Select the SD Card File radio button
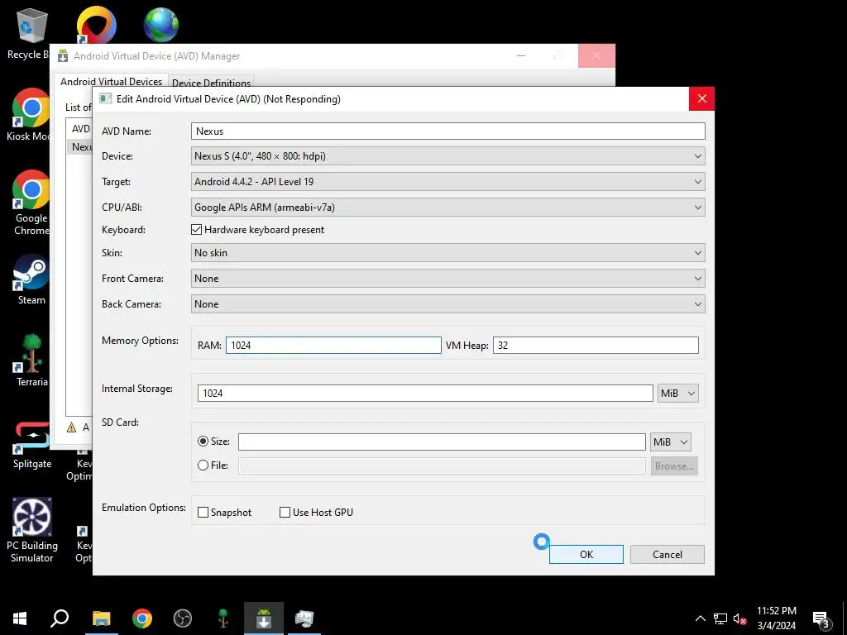Screen dimensions: 847x635 pos(203,465)
